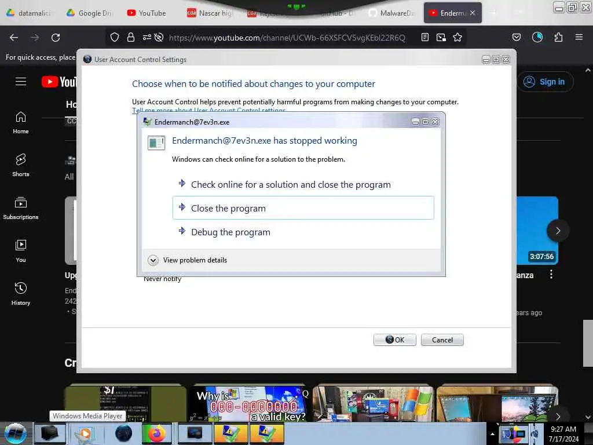Switch to the Google Dri tab
This screenshot has height=445, width=593.
[x=90, y=13]
